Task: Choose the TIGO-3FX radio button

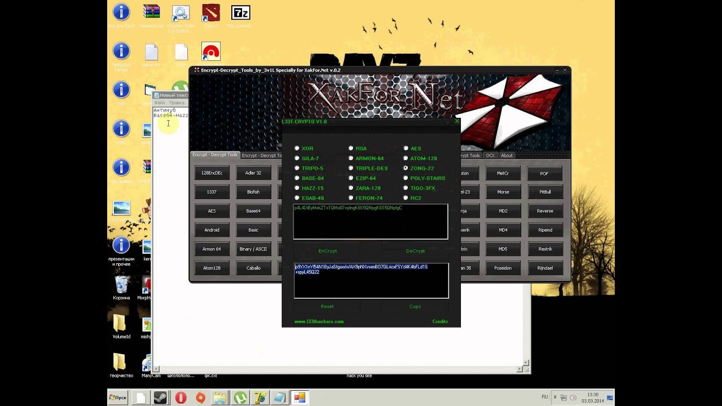Action: (406, 188)
